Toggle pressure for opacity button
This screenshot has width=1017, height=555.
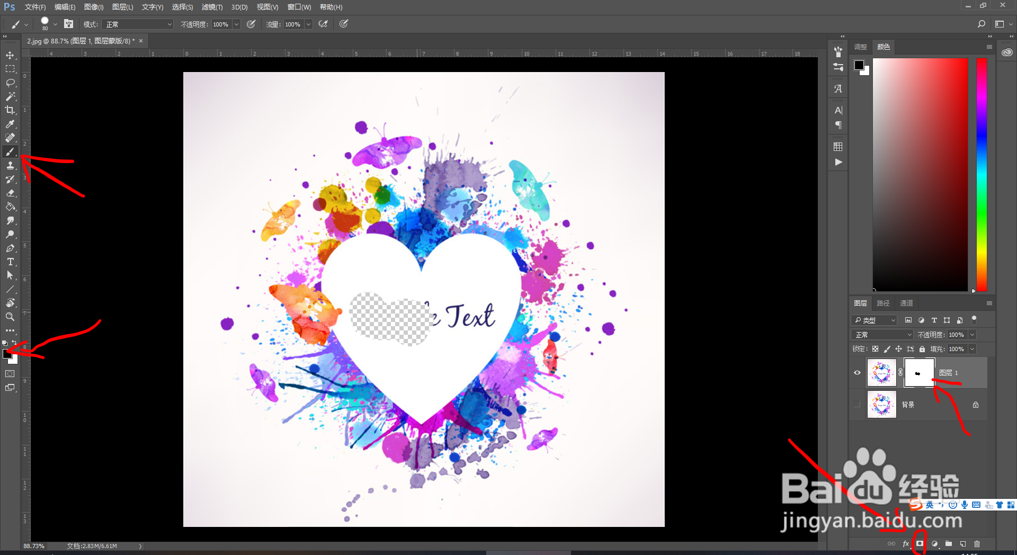(x=251, y=24)
